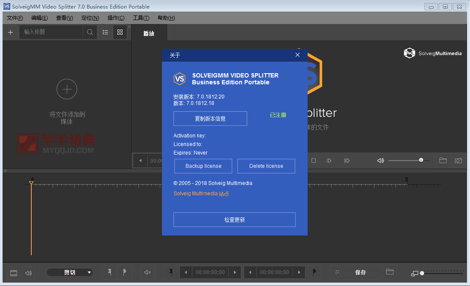Click the arrow icon left of 保存

(x=337, y=272)
